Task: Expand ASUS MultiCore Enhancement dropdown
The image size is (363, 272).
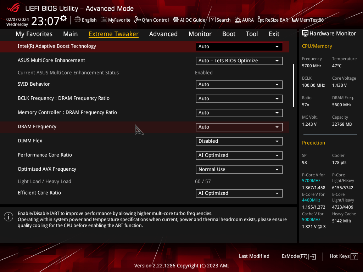Action: pyautogui.click(x=239, y=61)
